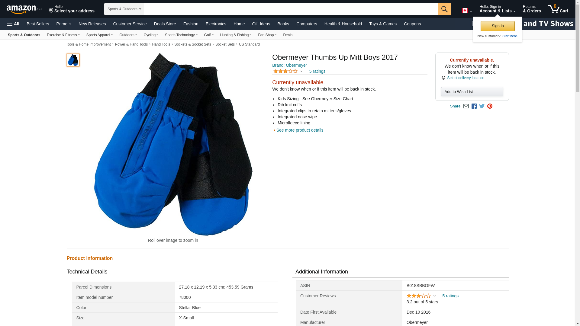Open the Exercise & Fitness submenu
580x326 pixels.
pos(63,35)
